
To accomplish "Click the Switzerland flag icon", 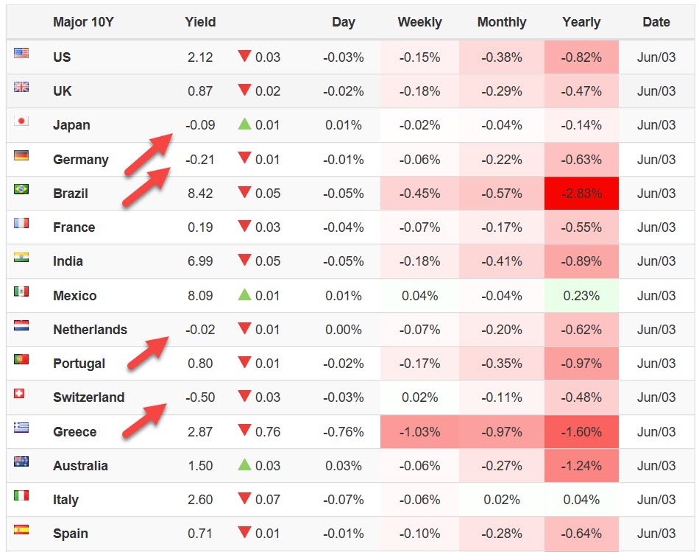I will coord(20,394).
